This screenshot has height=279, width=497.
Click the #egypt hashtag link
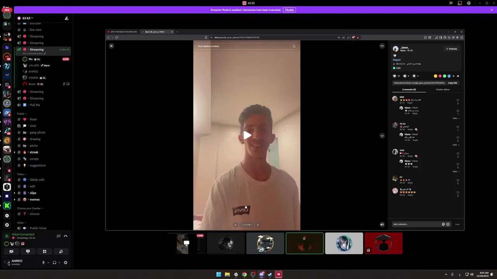coord(396,60)
